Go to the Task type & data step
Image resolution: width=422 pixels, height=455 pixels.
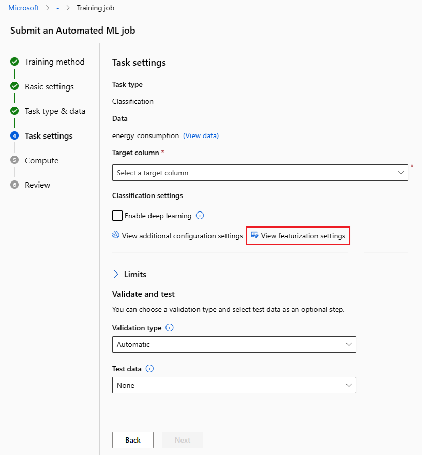[55, 111]
